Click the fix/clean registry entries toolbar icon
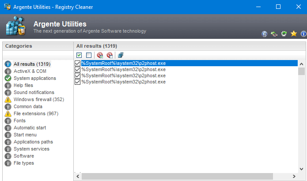 point(121,55)
